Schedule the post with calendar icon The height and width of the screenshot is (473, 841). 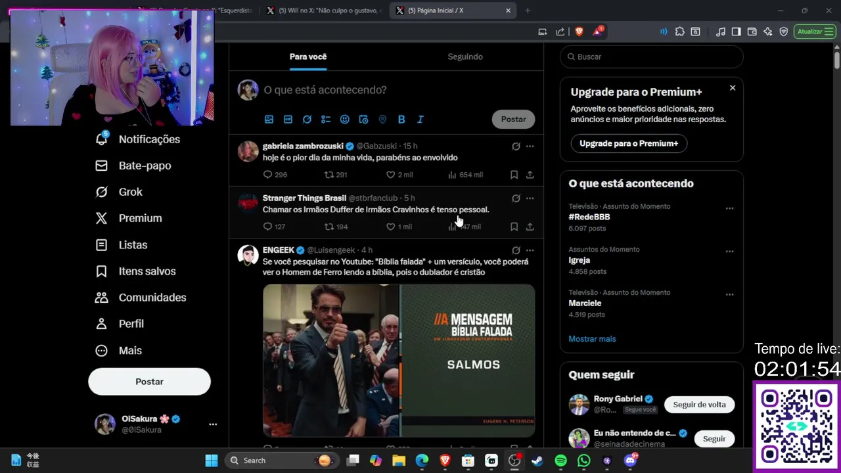[363, 119]
